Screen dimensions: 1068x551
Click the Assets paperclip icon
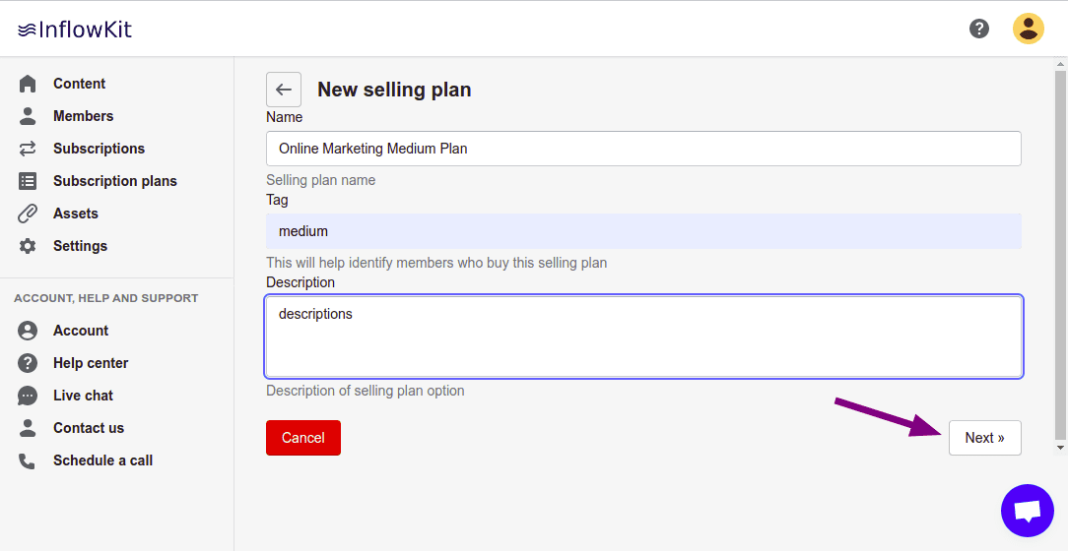28,214
